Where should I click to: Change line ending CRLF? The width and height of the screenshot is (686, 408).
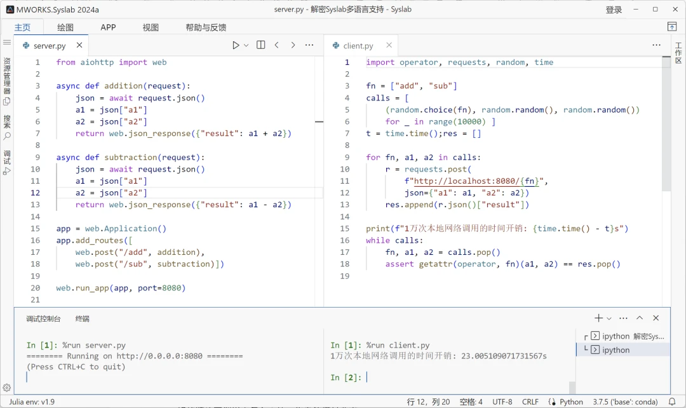click(x=530, y=402)
